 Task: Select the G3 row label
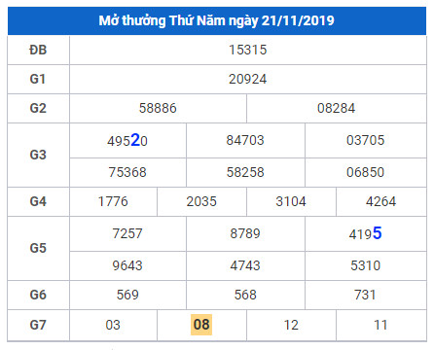tap(38, 155)
